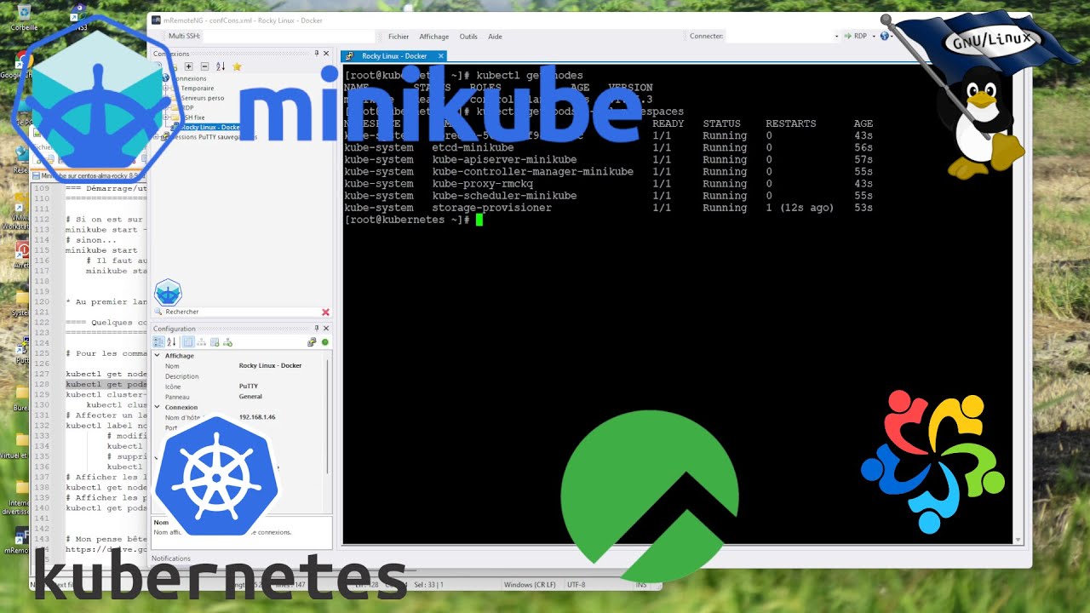Screen dimensions: 1090x613
Task: Select the Serveurs perso folder
Action: 202,98
